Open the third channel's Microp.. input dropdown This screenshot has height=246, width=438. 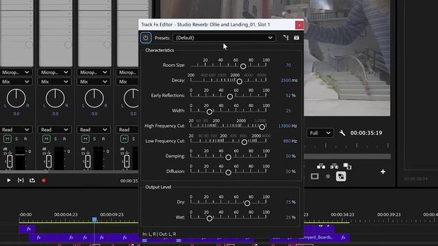[x=93, y=72]
